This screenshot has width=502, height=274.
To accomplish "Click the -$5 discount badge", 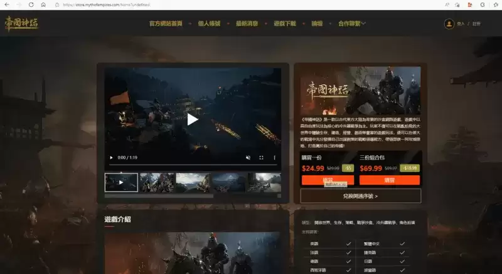I will coord(348,168).
